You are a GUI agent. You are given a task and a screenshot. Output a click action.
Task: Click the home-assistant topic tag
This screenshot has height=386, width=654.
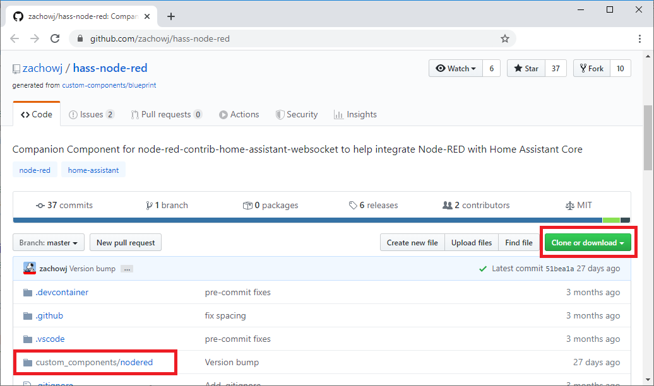click(93, 170)
